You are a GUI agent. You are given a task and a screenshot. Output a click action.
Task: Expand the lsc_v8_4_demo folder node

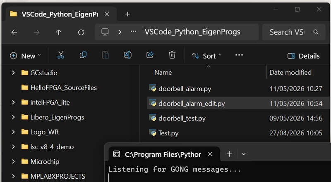tap(13, 147)
